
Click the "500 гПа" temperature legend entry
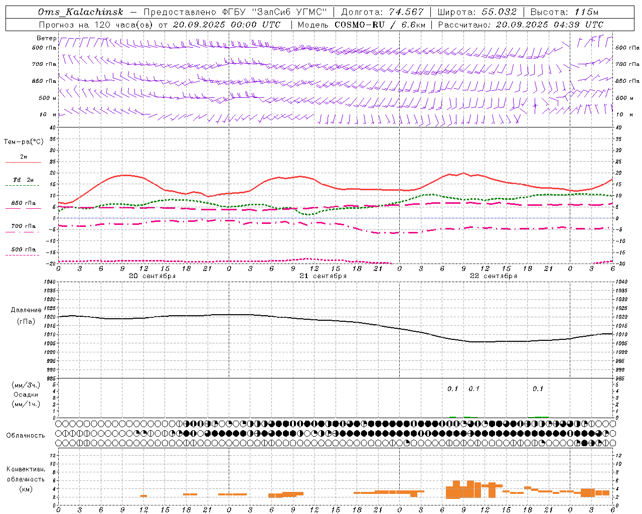tap(23, 249)
